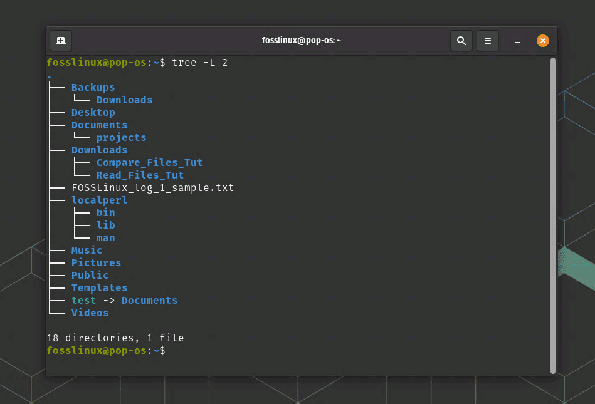Click the window title fosslinux@pop-os
The height and width of the screenshot is (404, 595).
(x=301, y=41)
